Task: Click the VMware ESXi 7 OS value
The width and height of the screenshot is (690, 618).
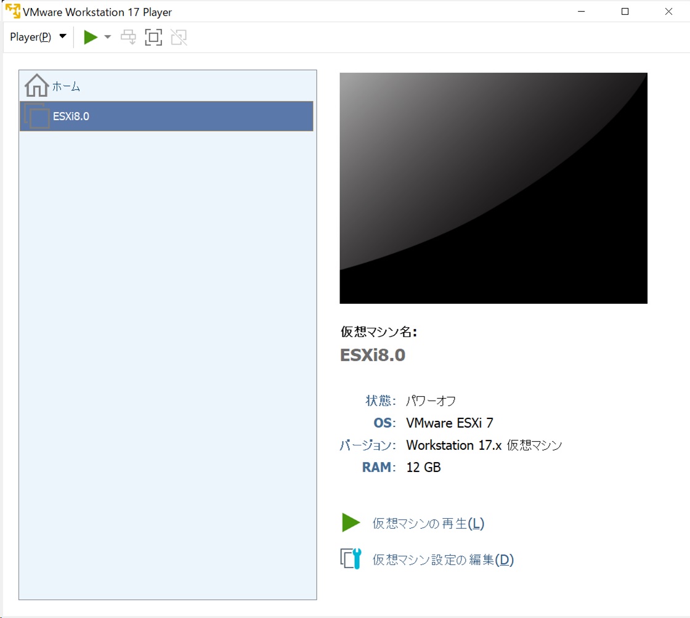Action: coord(449,423)
